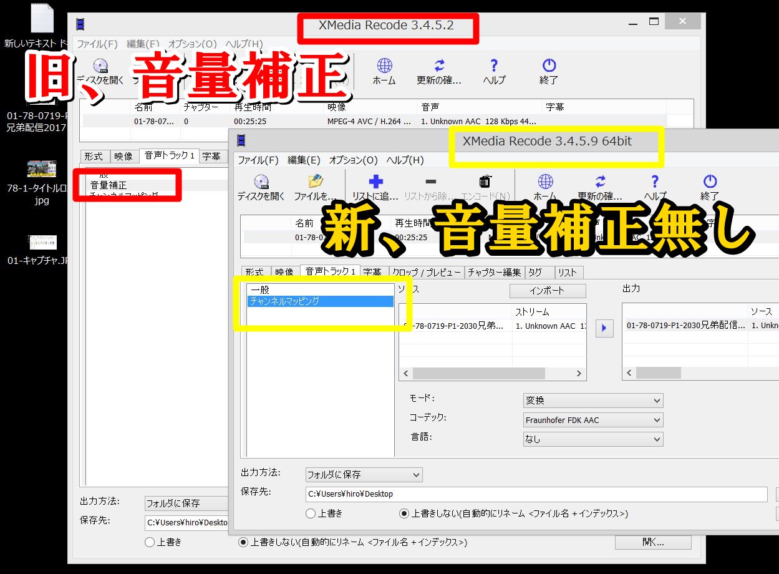Switch to 形式 tab in 3.4.5.9 window
The height and width of the screenshot is (574, 779).
click(254, 273)
